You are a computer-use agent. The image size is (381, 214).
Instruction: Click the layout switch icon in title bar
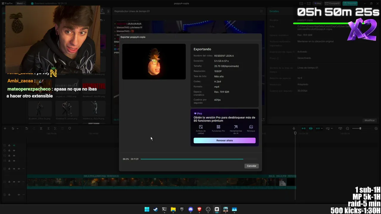point(301,3)
